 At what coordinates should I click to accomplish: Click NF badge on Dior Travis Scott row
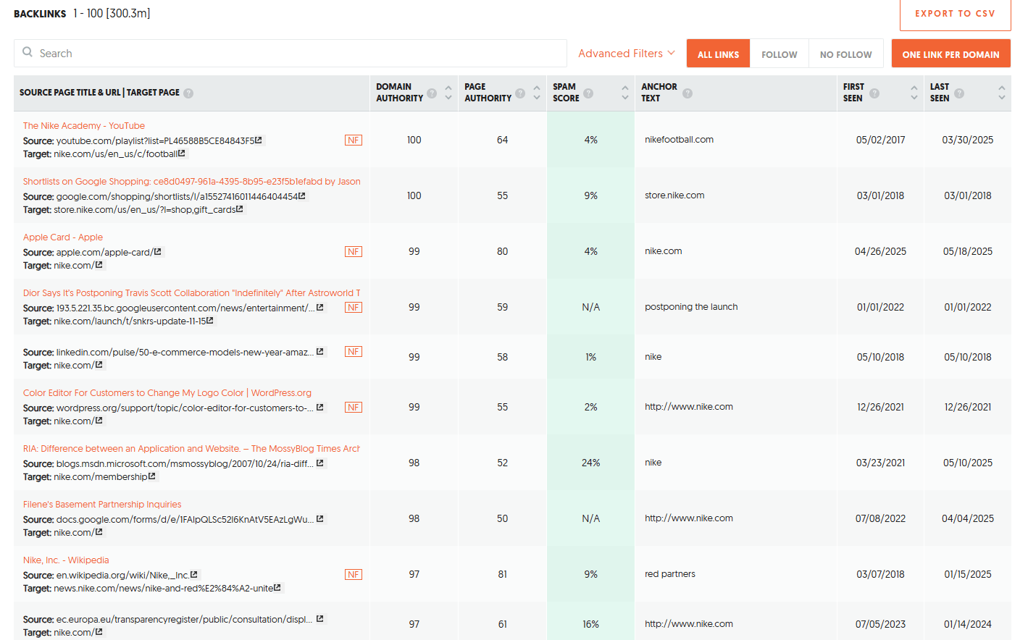pos(354,308)
